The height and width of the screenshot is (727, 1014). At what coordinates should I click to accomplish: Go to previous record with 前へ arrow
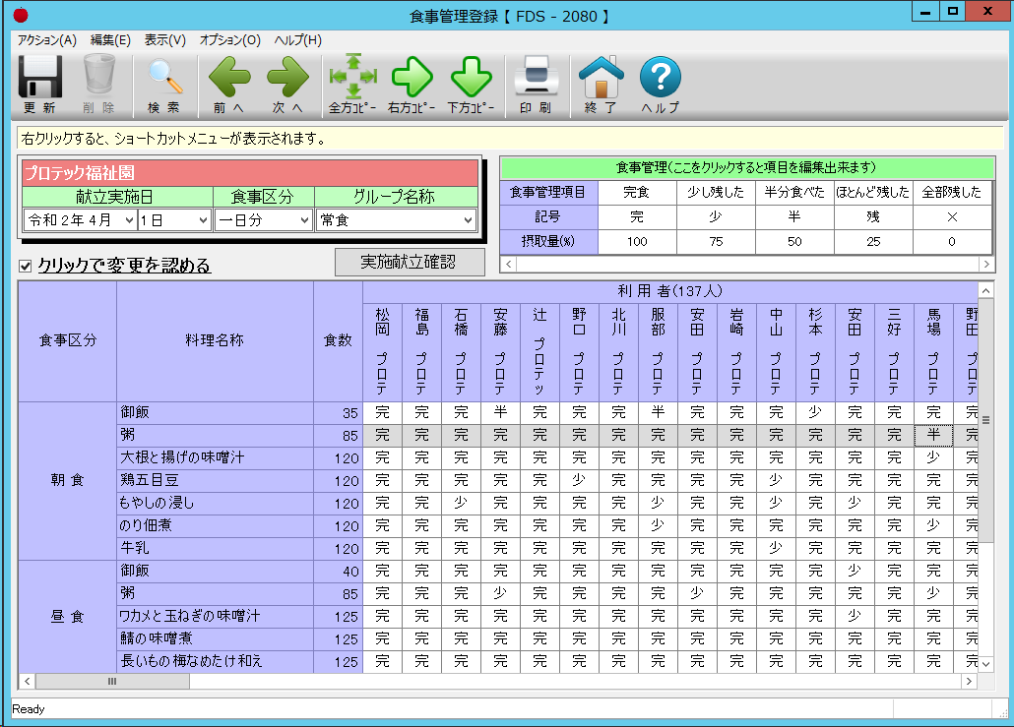click(228, 77)
